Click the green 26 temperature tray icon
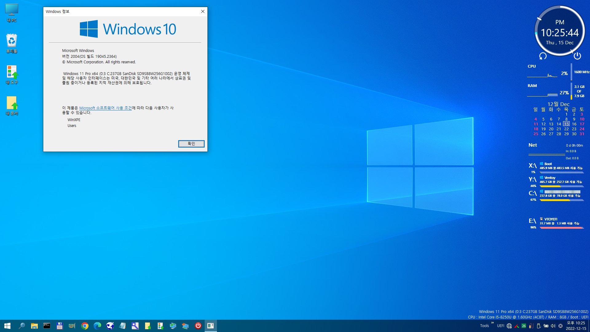 524,326
